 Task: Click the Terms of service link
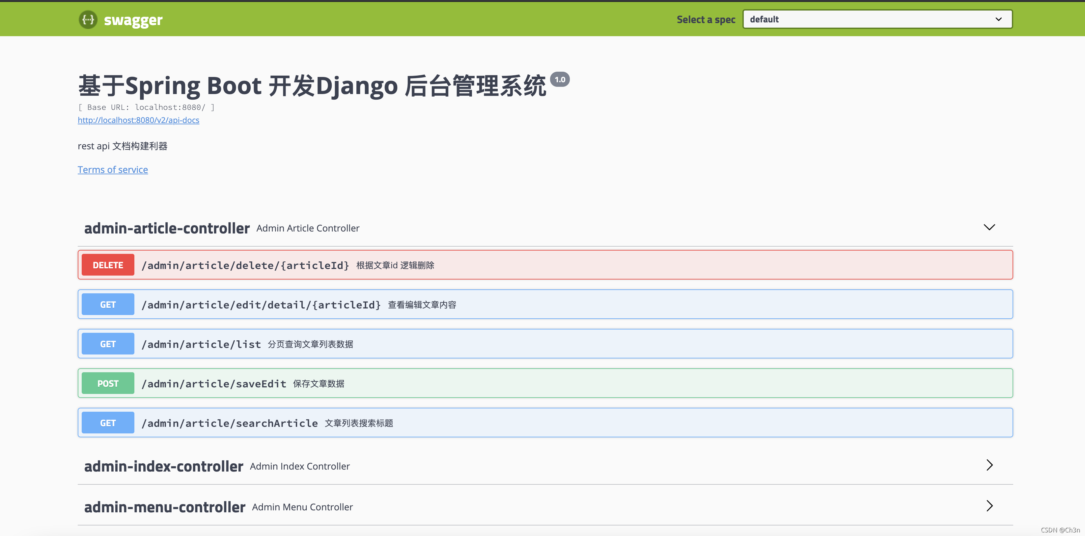(x=112, y=169)
